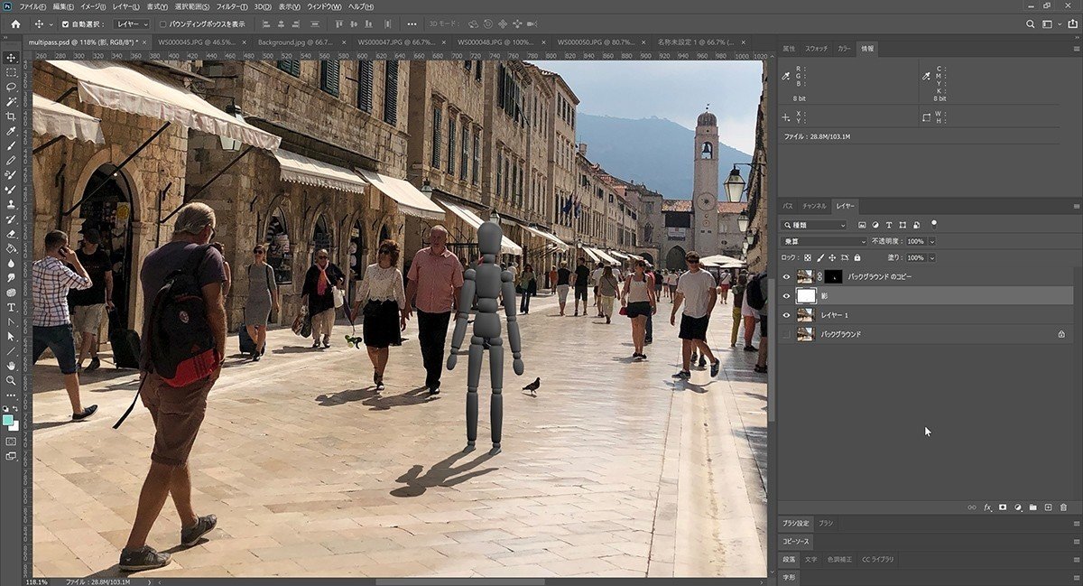The width and height of the screenshot is (1083, 586).
Task: Click the 塗り 100% value field
Action: pyautogui.click(x=916, y=257)
